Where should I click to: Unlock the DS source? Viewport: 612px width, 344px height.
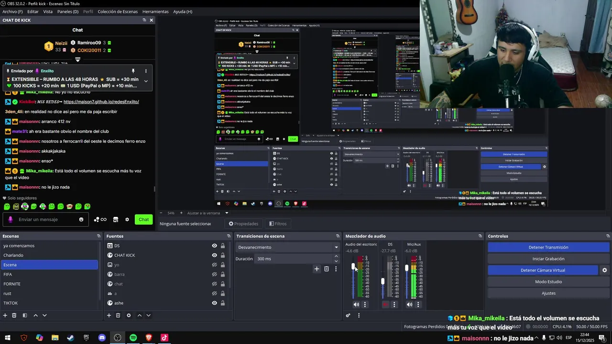[x=223, y=246]
